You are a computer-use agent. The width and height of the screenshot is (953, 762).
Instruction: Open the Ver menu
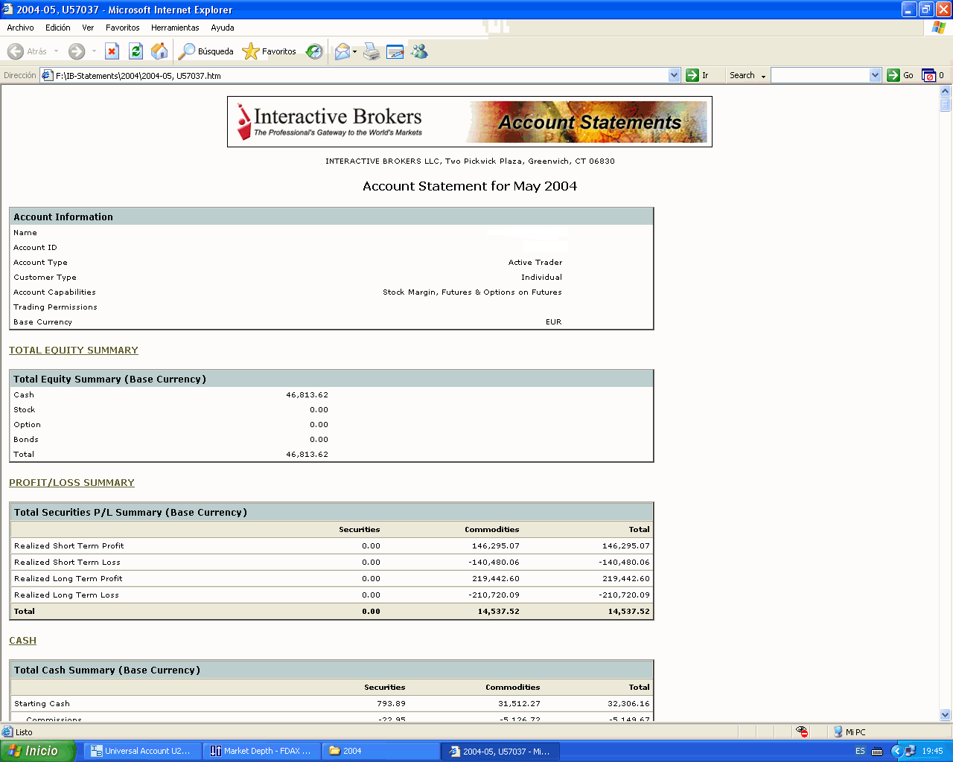click(x=88, y=28)
